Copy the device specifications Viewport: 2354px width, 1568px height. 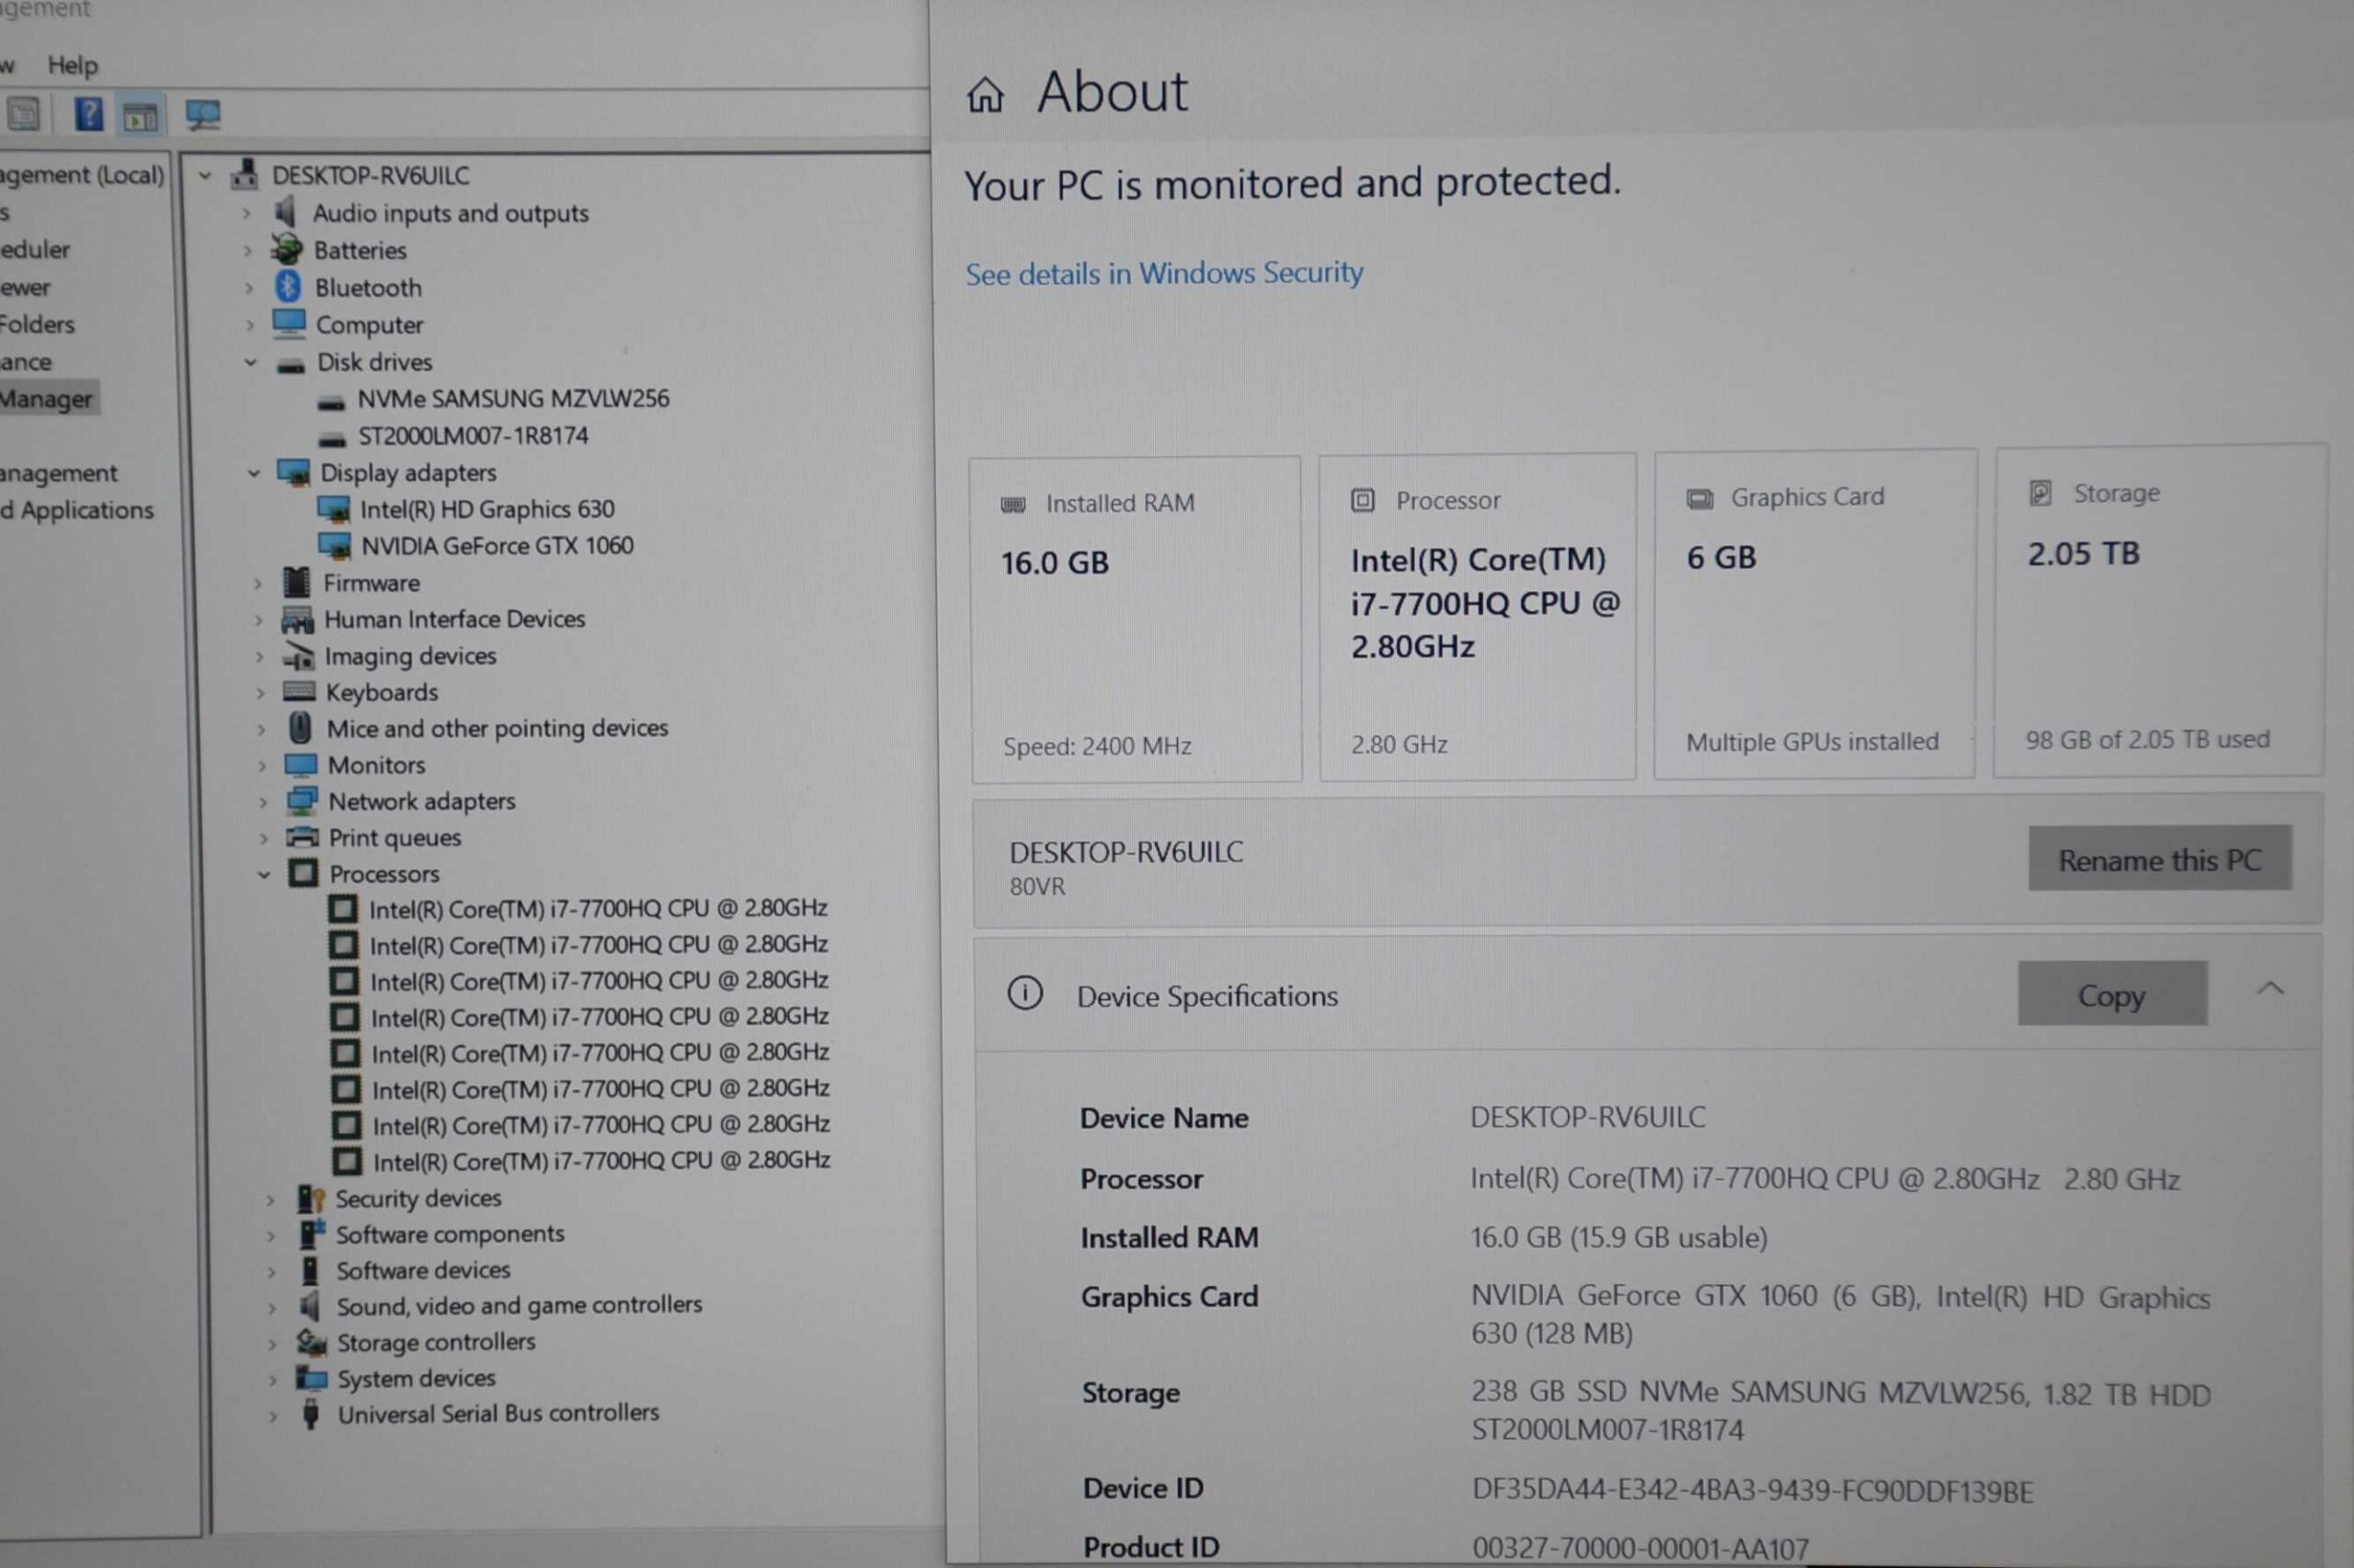click(2112, 994)
